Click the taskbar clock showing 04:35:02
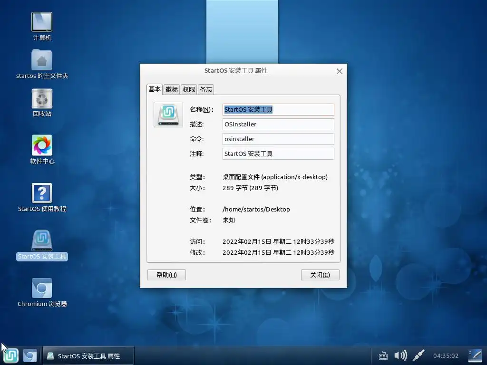487x365 pixels. [446, 355]
